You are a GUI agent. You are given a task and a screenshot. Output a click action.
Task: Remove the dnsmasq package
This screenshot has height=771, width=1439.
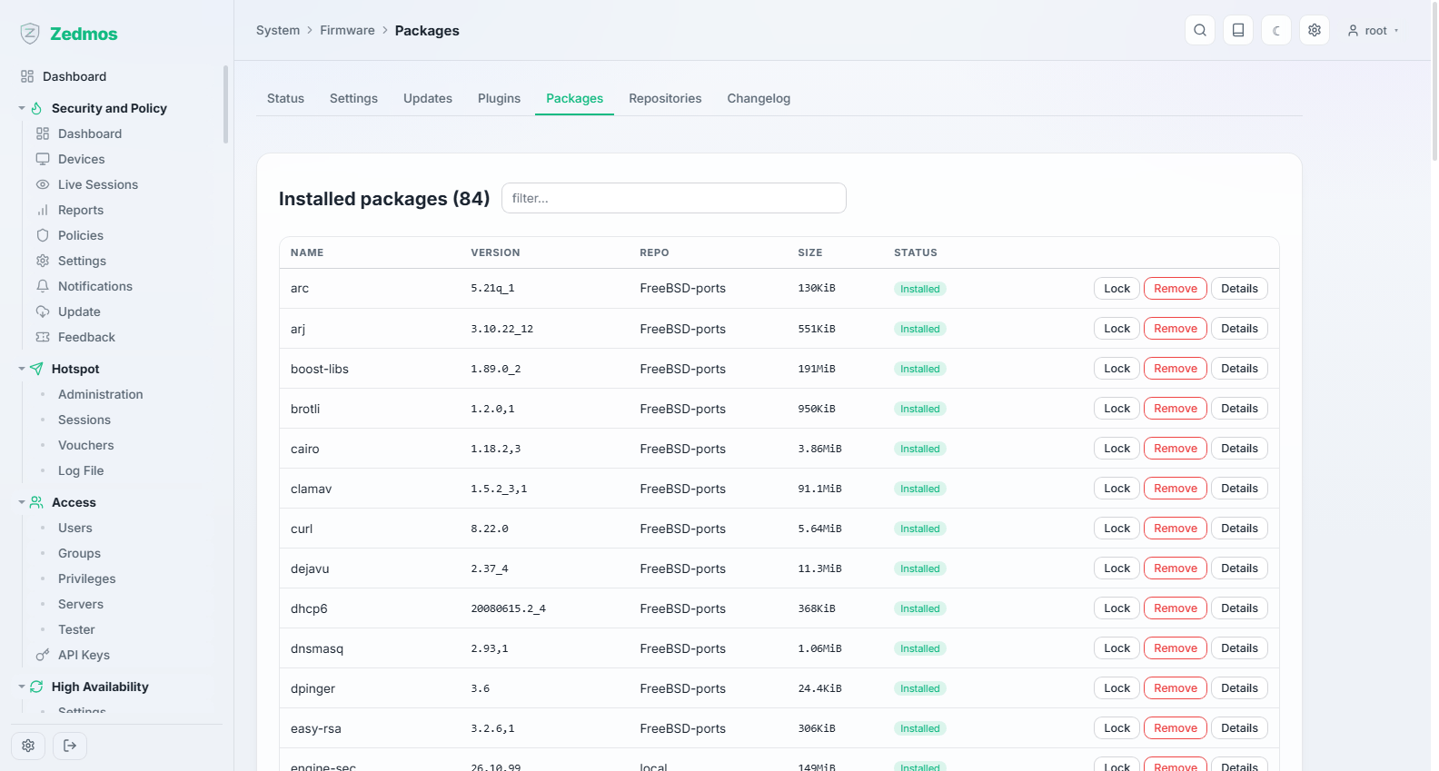click(1176, 648)
